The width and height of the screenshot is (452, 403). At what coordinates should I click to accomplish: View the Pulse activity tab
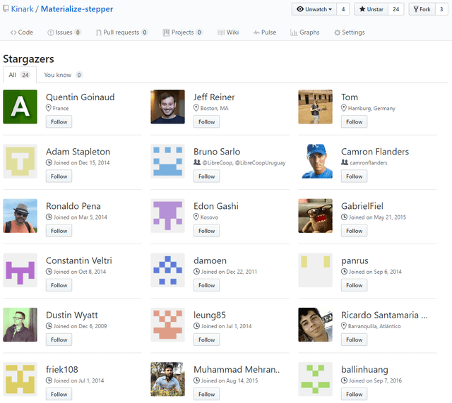tap(265, 32)
